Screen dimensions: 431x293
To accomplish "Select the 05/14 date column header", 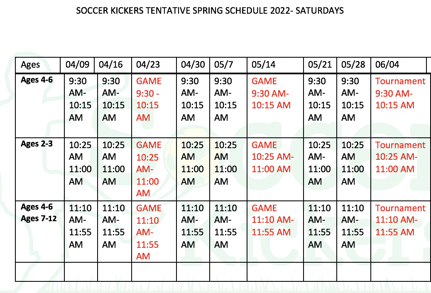I will click(x=264, y=65).
